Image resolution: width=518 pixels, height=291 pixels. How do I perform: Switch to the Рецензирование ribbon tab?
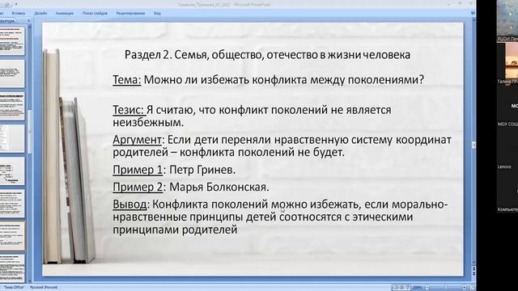130,13
